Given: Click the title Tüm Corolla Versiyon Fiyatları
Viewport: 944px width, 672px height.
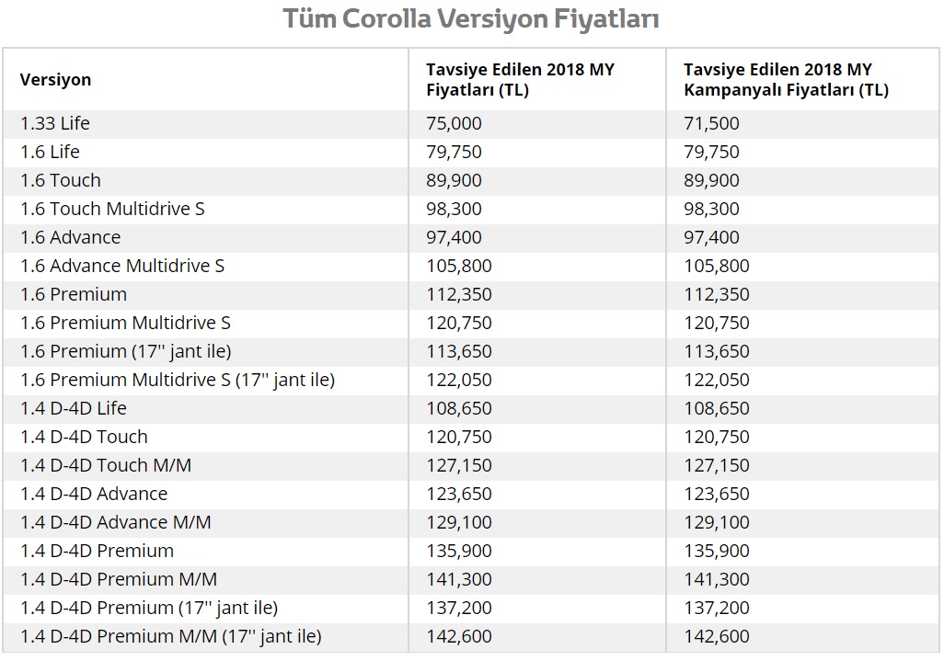Looking at the screenshot, I should coord(471,18).
